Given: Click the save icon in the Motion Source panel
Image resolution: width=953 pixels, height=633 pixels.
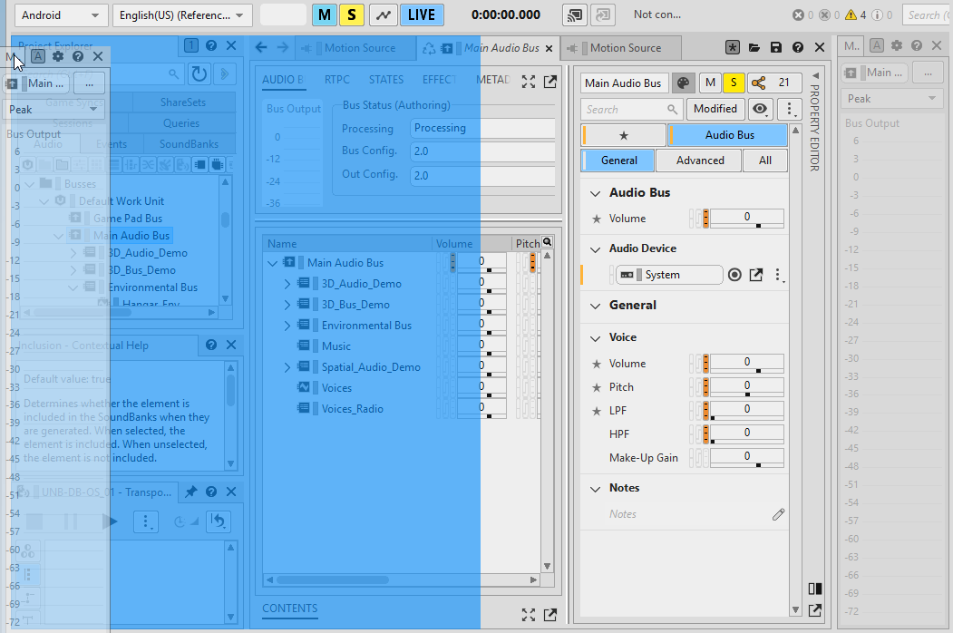Looking at the screenshot, I should coord(776,47).
